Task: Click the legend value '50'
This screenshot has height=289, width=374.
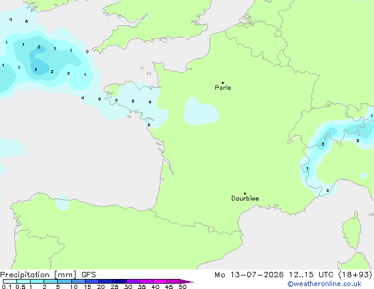Action: pyautogui.click(x=182, y=287)
